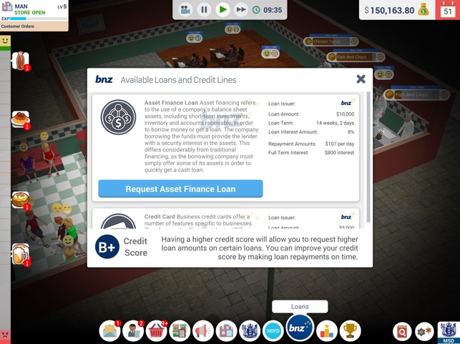
Task: Request the Asset Finance Loan
Action: tap(180, 189)
